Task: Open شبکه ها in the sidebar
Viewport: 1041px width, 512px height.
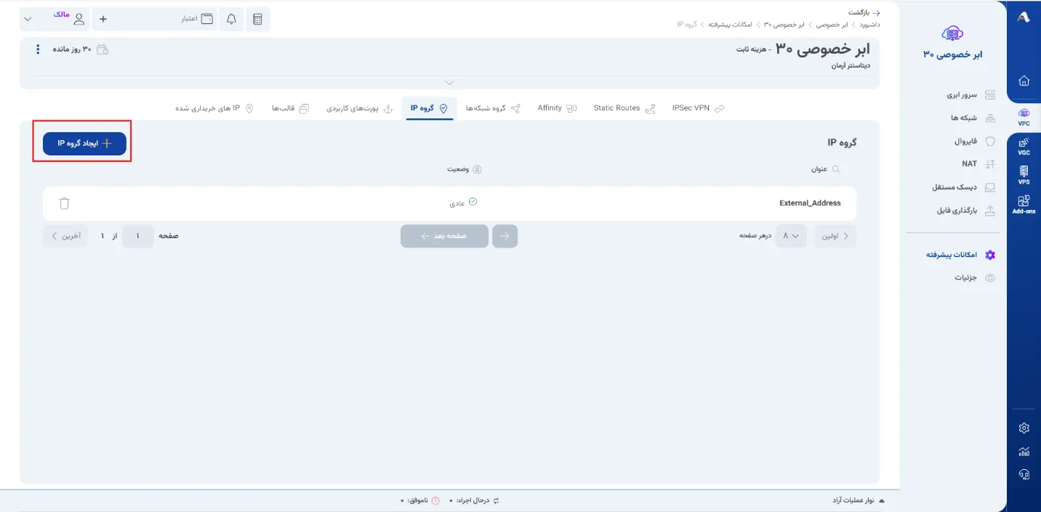Action: 972,118
